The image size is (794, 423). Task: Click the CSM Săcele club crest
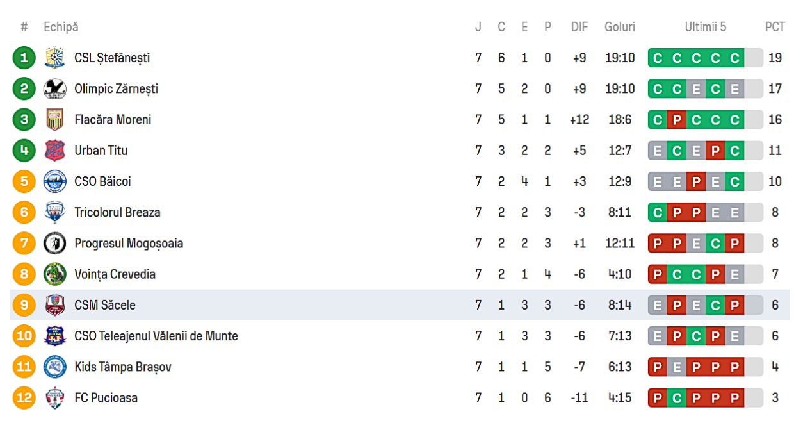(x=54, y=305)
